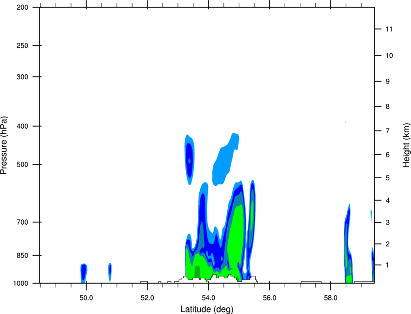This screenshot has height=314, width=411.
Task: Click the 56.0 latitude tick label
Action: coord(269,298)
